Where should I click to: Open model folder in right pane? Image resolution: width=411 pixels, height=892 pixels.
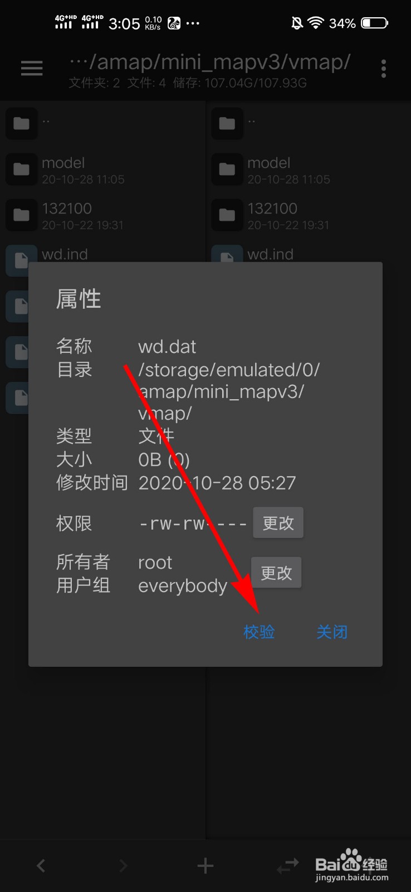tap(309, 170)
